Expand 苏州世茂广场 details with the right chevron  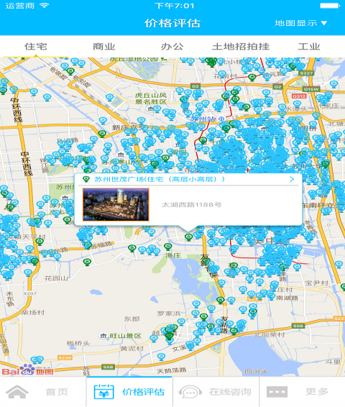(292, 179)
